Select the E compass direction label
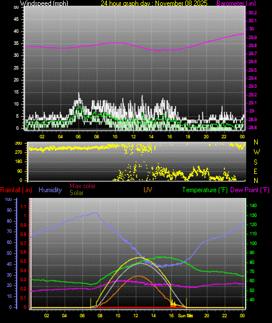 (x=255, y=172)
